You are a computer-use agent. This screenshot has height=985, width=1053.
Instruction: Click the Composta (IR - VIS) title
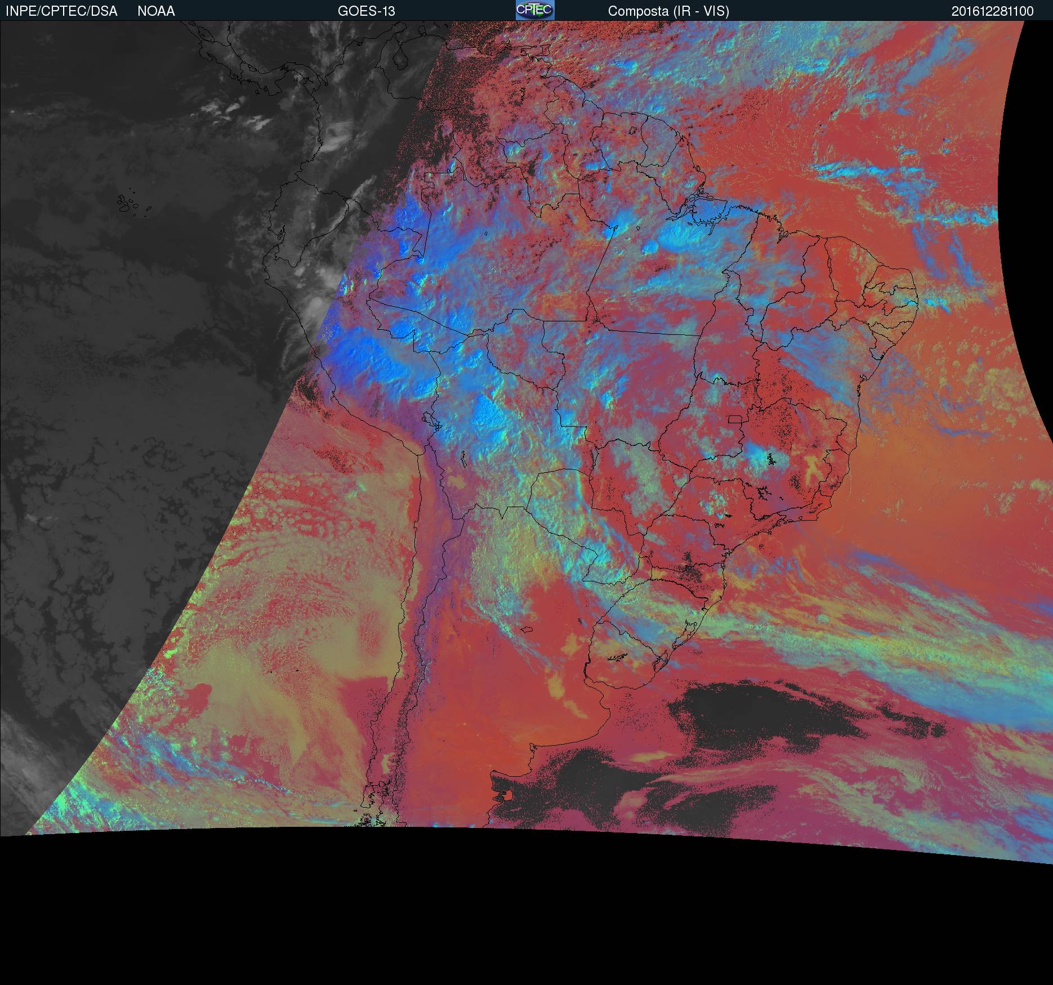[x=668, y=11]
